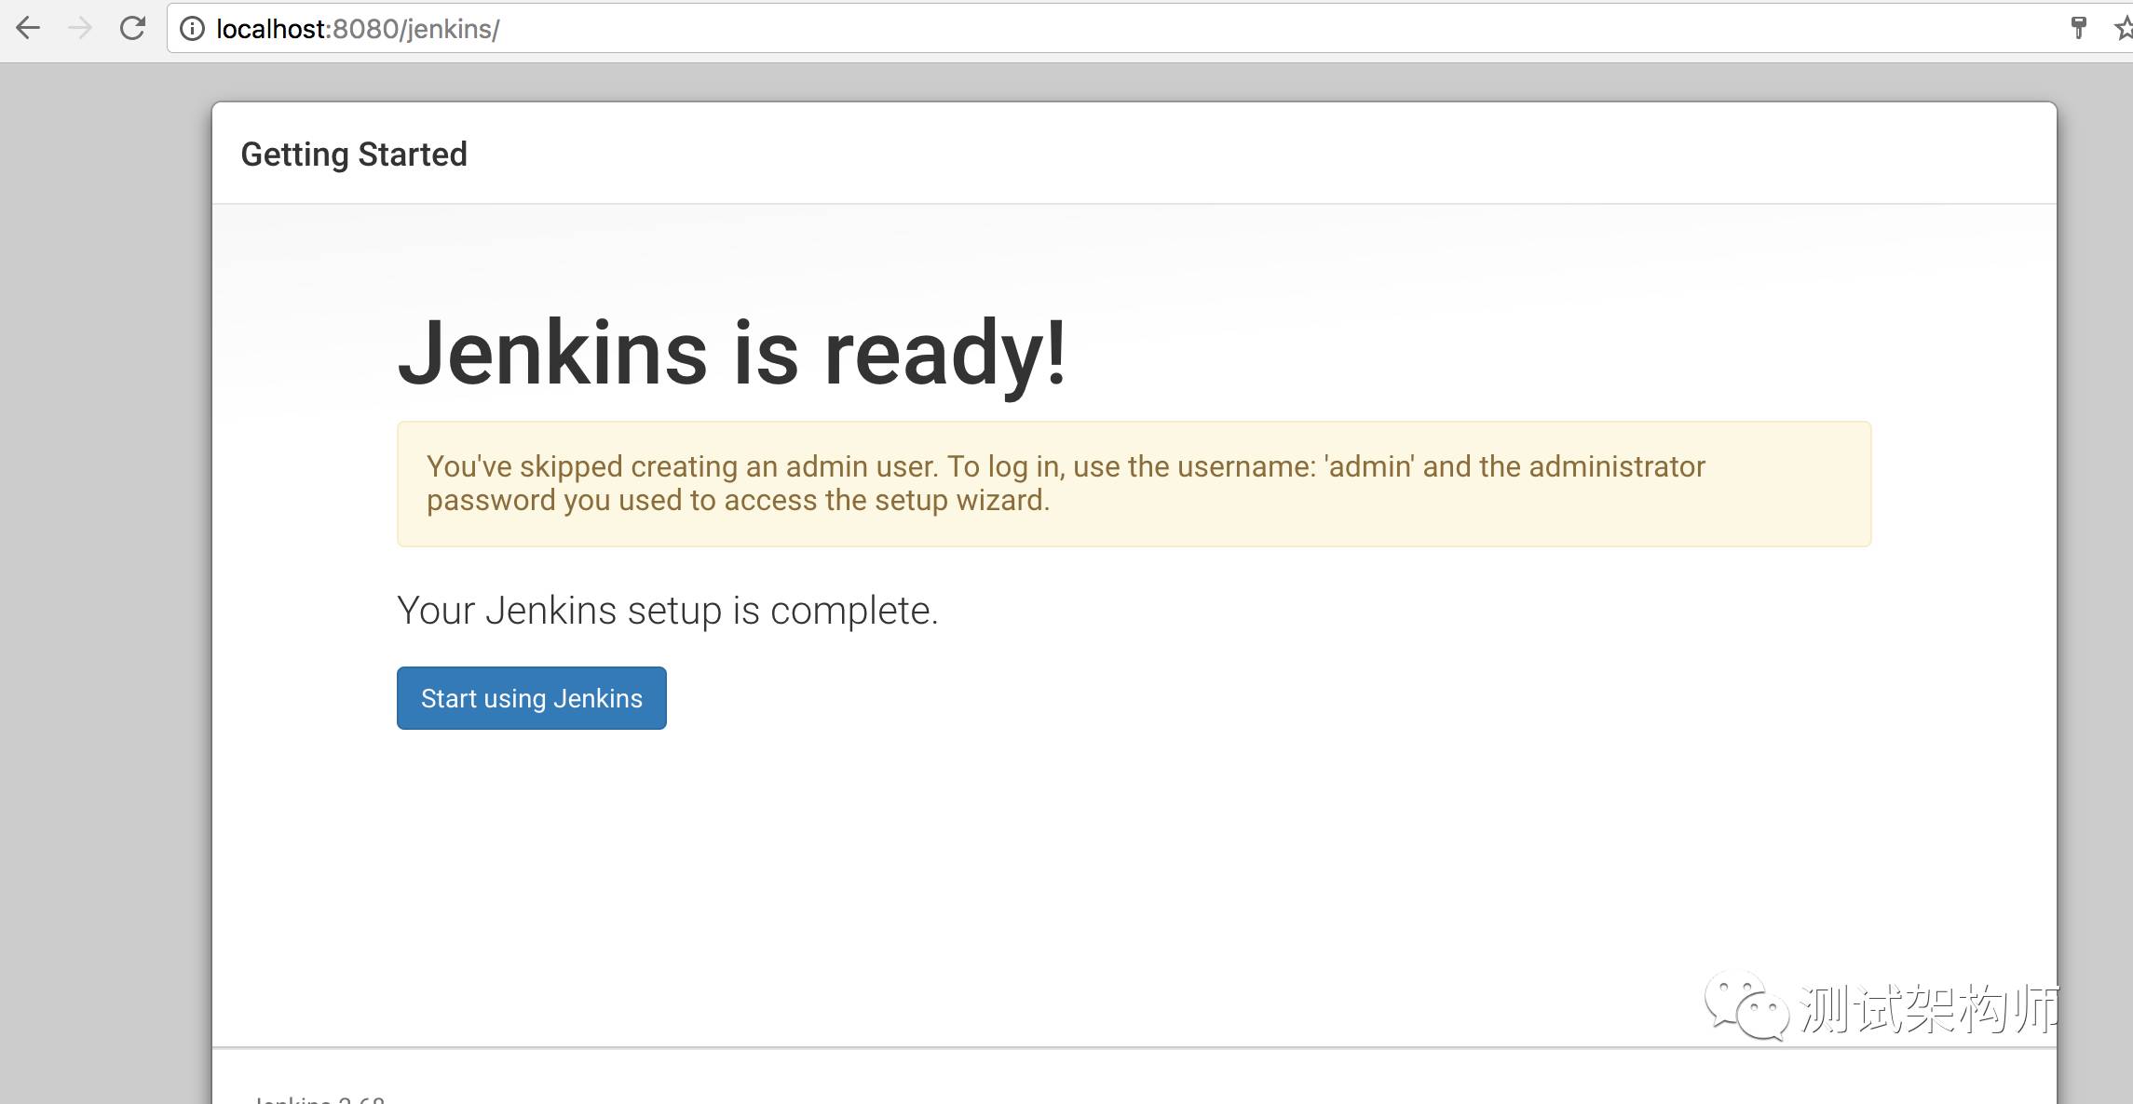Screen dimensions: 2133x1104
Task: Start using Jenkins button
Action: 532,698
